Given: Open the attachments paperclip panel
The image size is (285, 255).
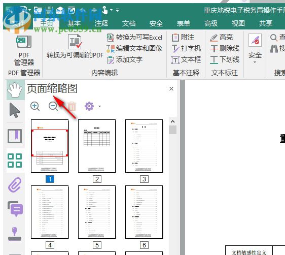Looking at the screenshot, I should click(x=15, y=184).
